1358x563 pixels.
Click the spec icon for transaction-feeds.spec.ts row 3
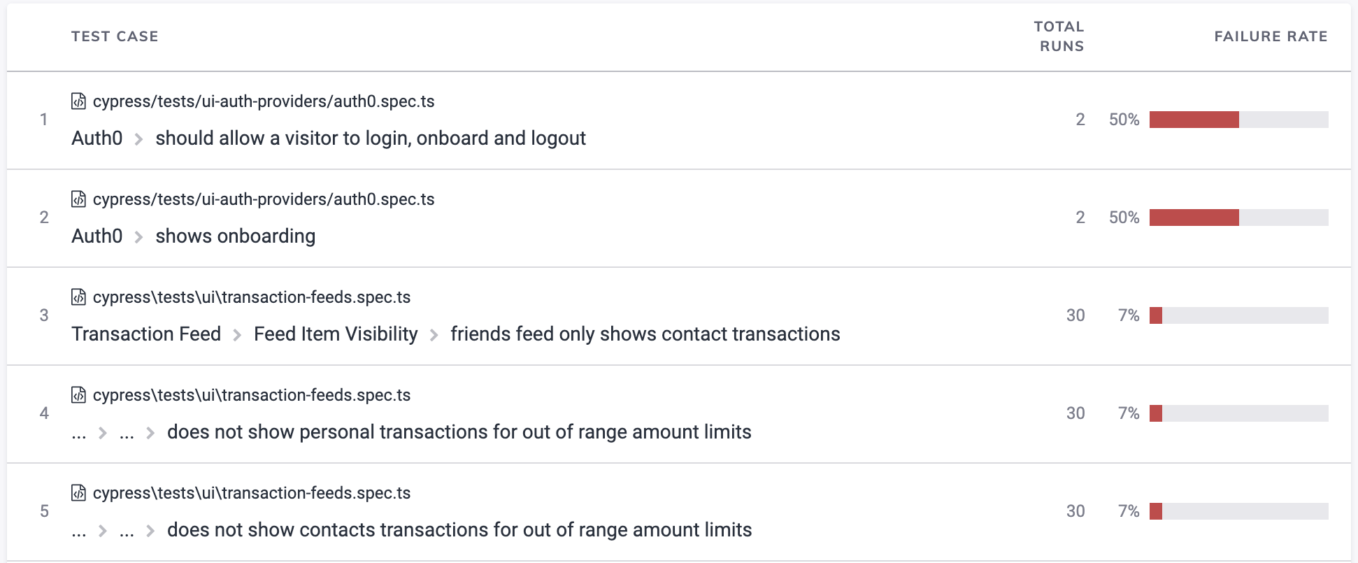click(x=78, y=297)
